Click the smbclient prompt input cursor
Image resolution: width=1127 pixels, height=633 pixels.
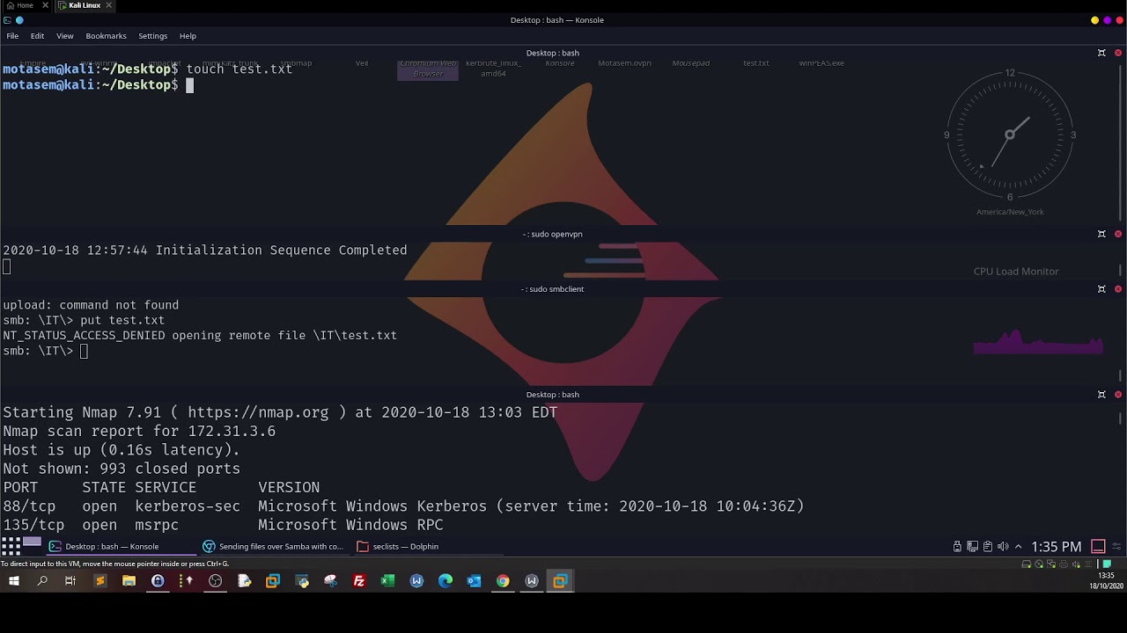(84, 351)
